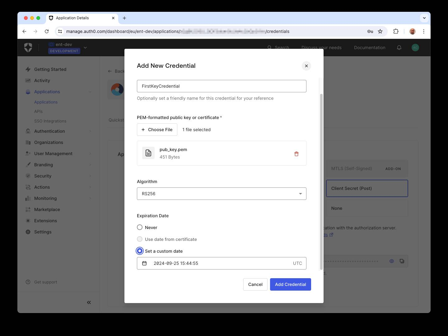
Task: Collapse the sidebar with double-chevron icon
Action: [x=89, y=302]
